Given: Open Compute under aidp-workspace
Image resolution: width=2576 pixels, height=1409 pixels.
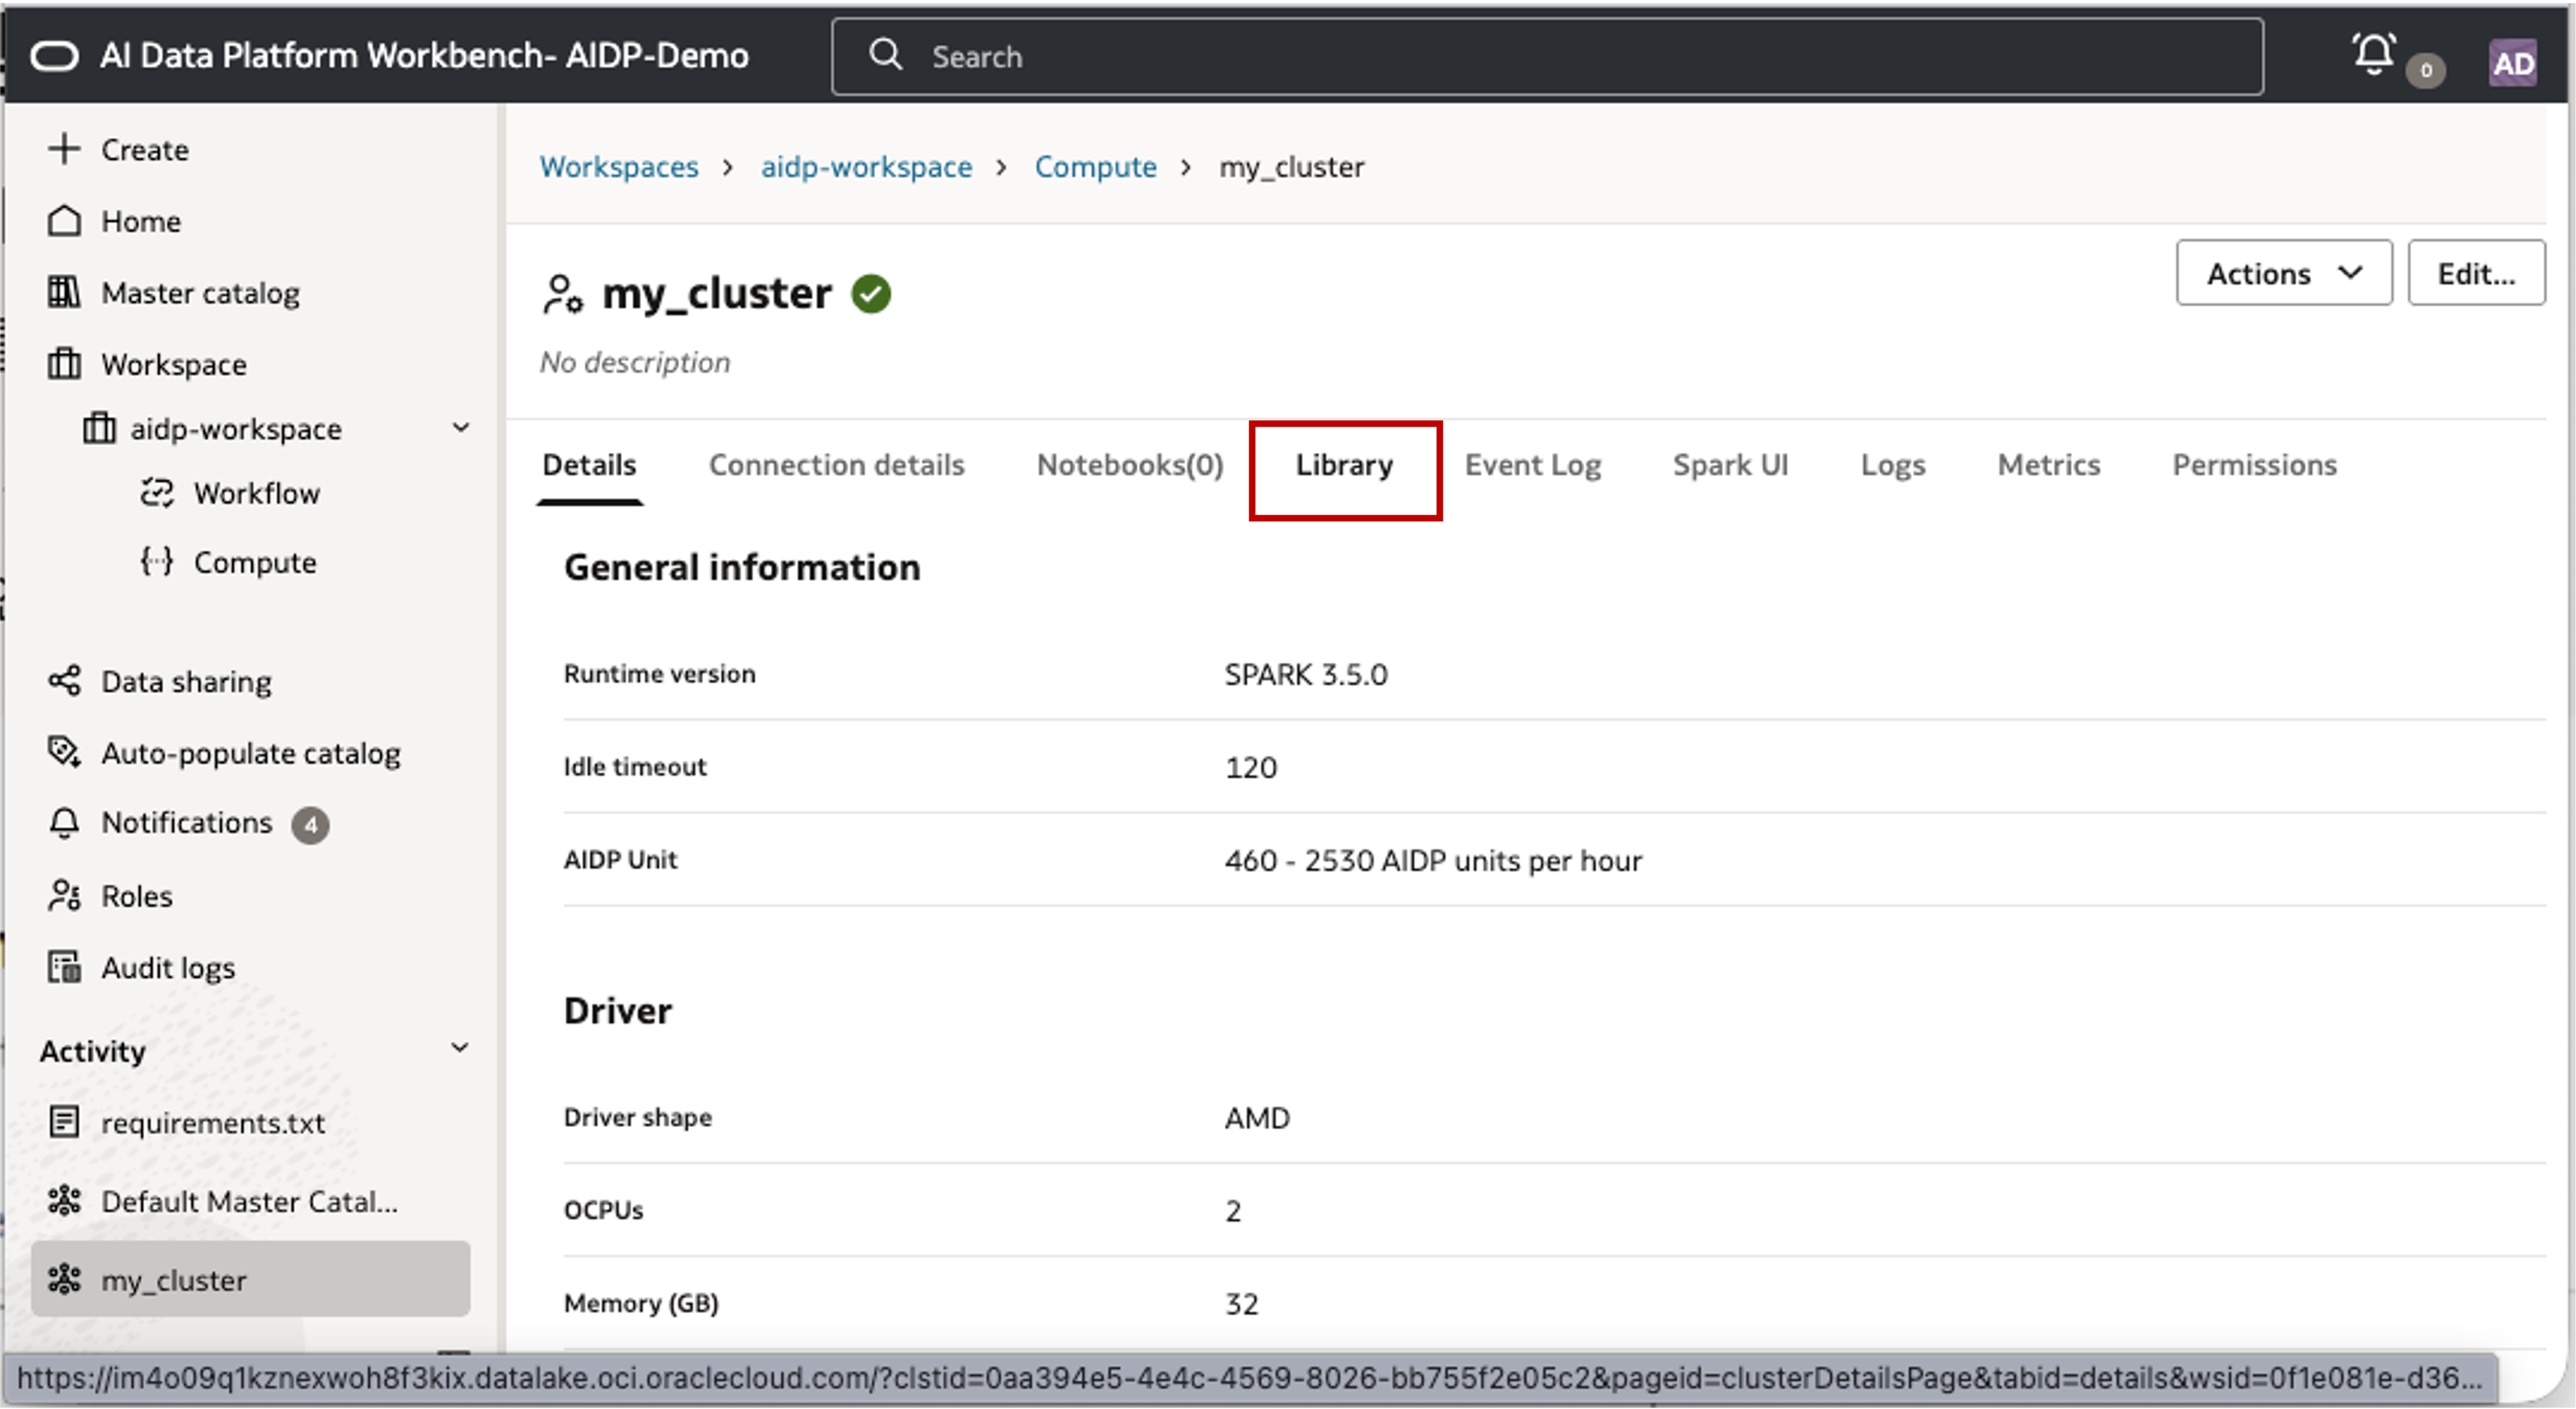Looking at the screenshot, I should (x=254, y=562).
